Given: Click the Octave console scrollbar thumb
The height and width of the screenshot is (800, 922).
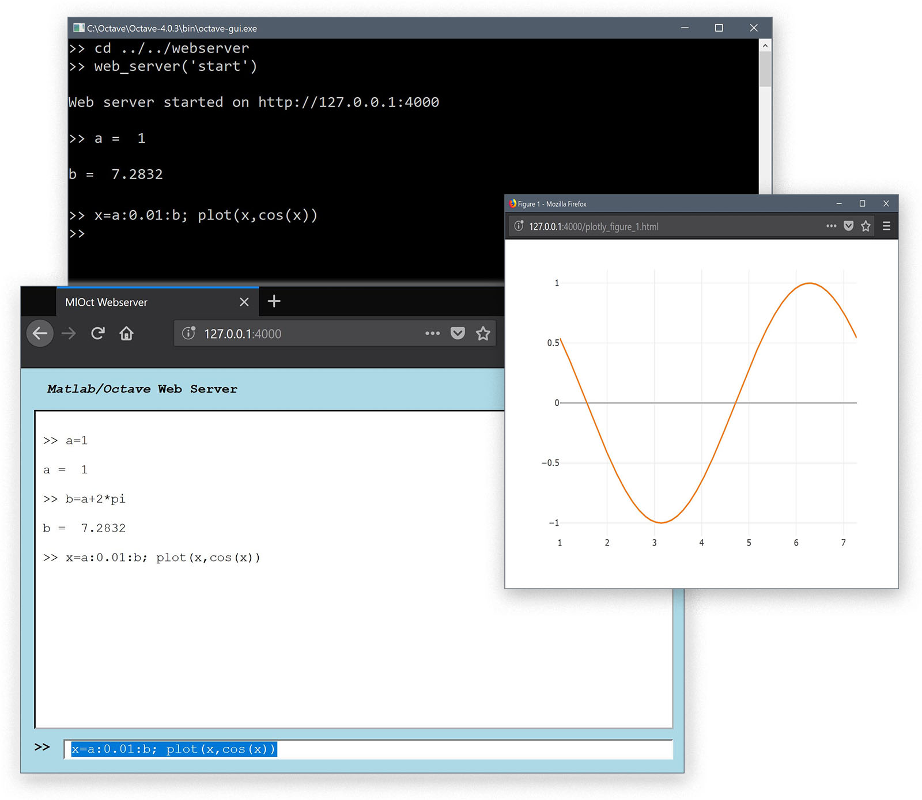Looking at the screenshot, I should [765, 69].
